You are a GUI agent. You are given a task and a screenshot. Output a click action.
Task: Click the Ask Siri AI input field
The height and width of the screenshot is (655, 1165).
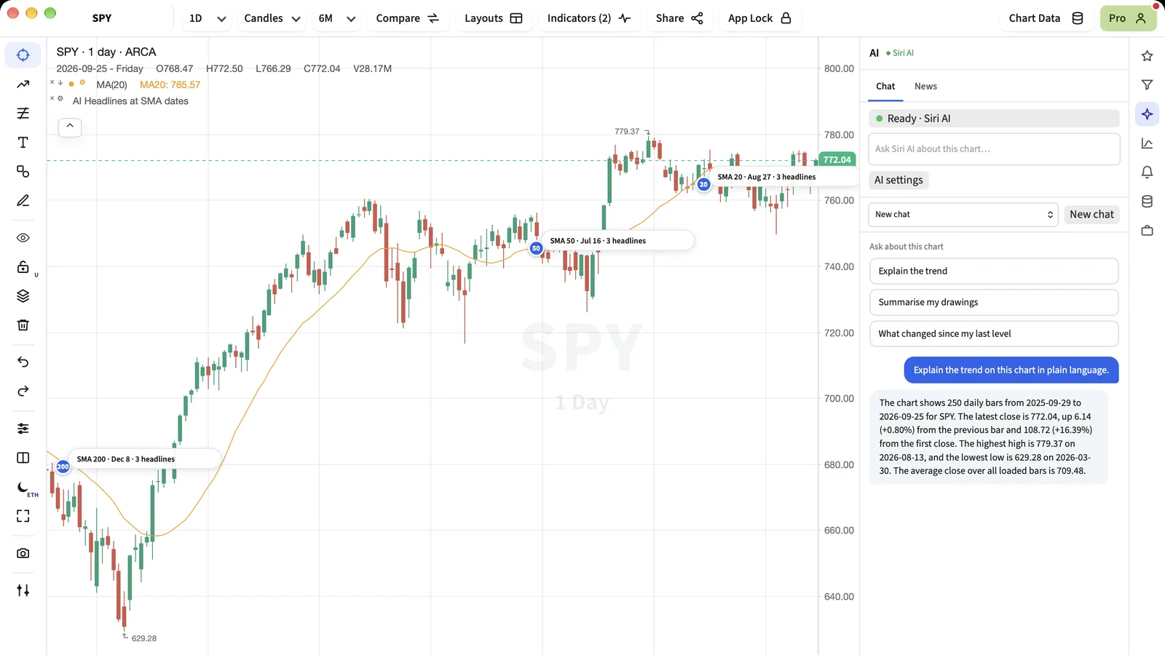(994, 148)
